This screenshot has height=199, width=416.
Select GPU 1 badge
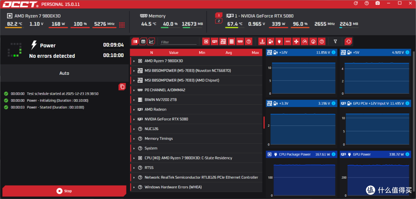click(x=218, y=15)
